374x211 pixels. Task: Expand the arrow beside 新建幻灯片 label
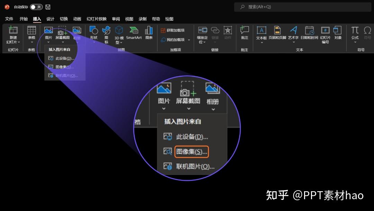pyautogui.click(x=19, y=42)
